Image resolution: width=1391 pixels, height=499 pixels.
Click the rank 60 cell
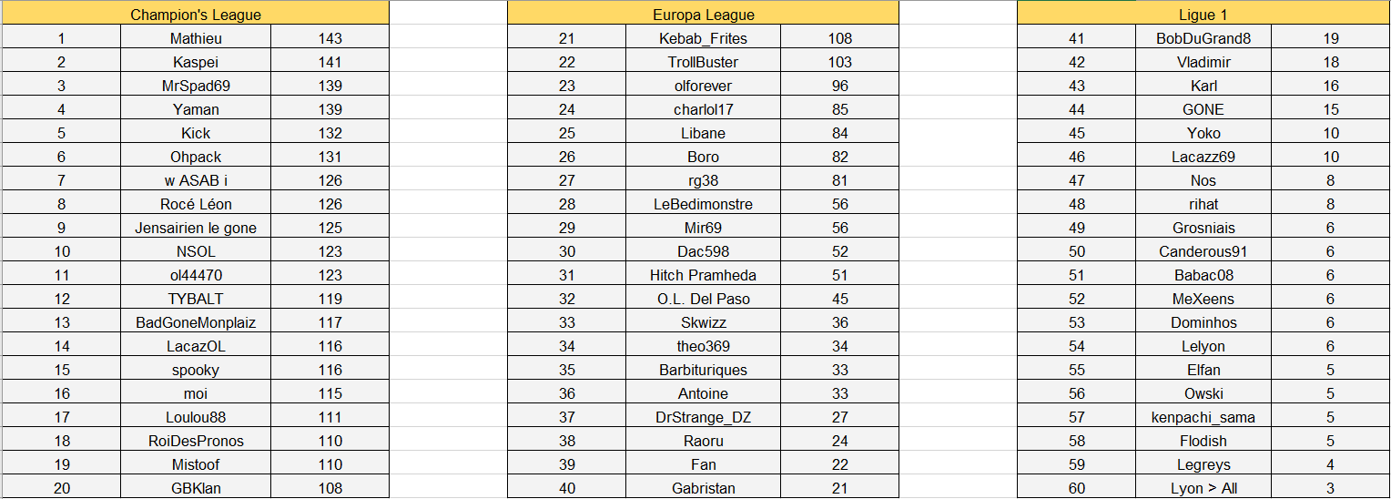coord(1076,488)
